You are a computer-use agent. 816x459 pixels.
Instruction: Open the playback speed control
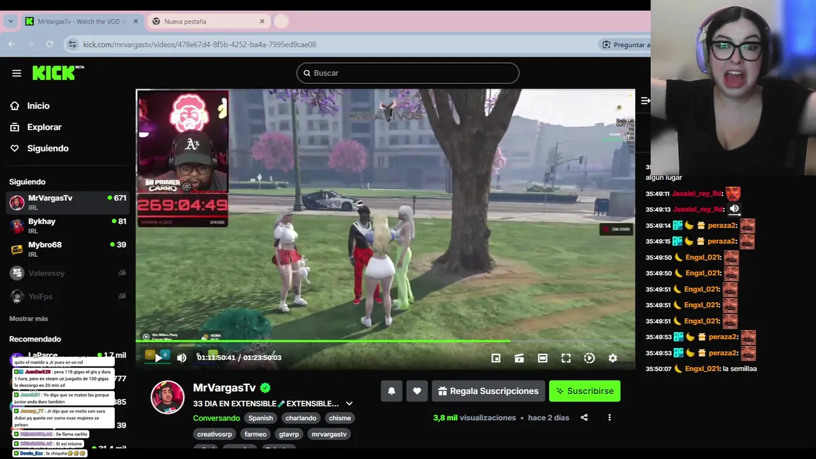[589, 358]
